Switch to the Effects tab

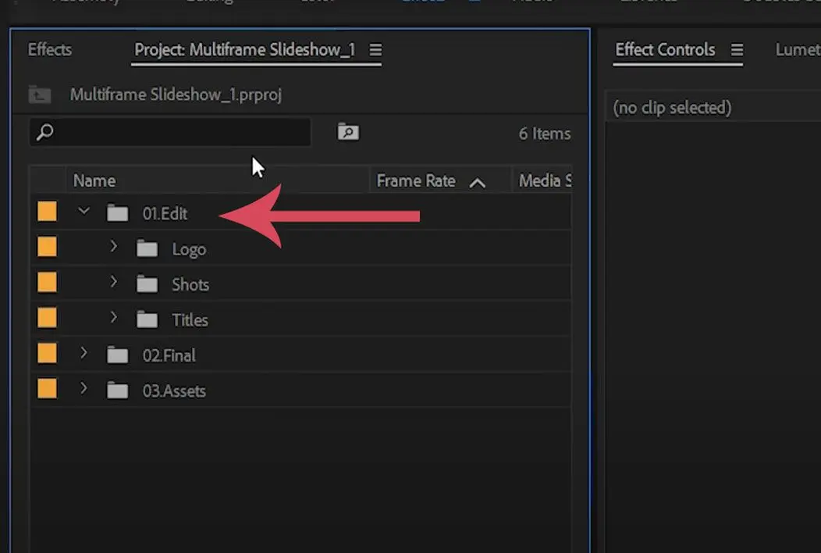(50, 50)
